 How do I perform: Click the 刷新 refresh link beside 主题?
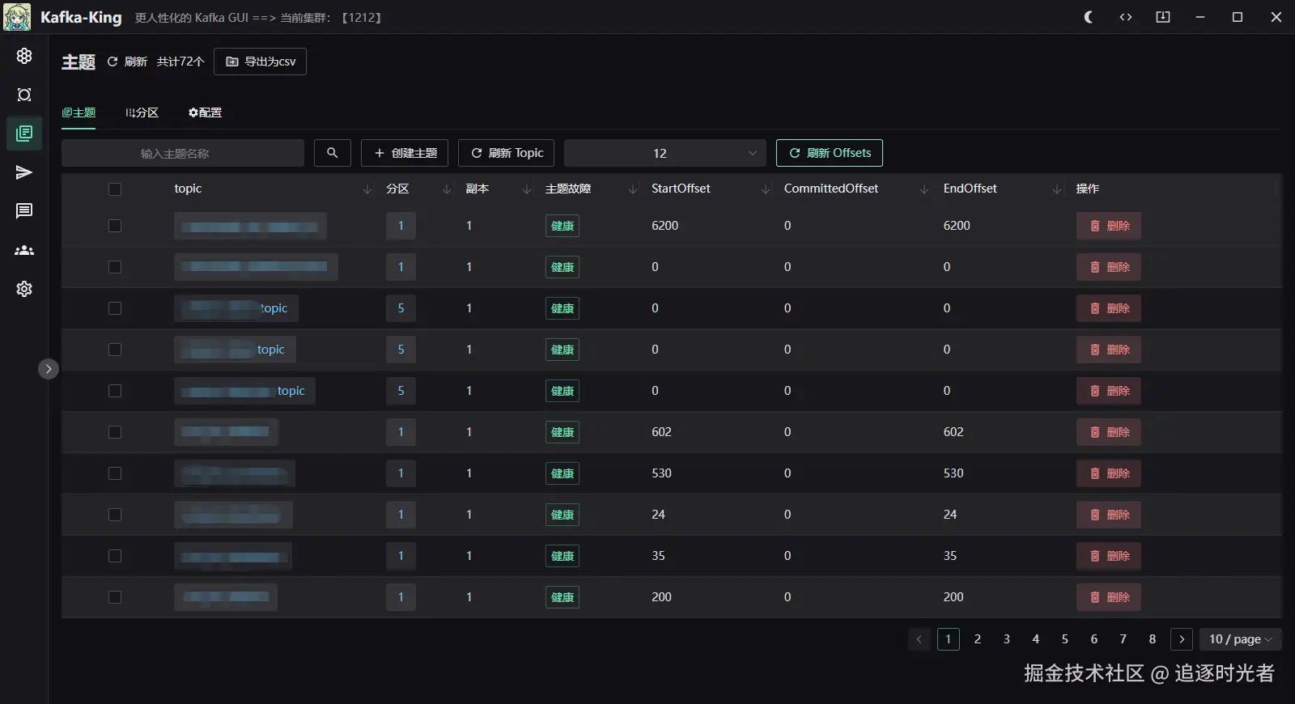tap(127, 61)
